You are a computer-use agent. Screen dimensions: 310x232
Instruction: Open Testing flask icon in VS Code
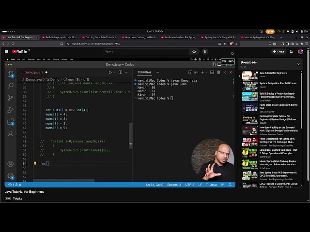click(x=11, y=133)
